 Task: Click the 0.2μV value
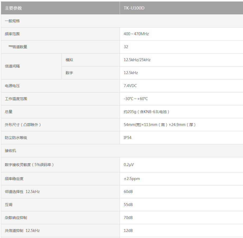(129, 165)
